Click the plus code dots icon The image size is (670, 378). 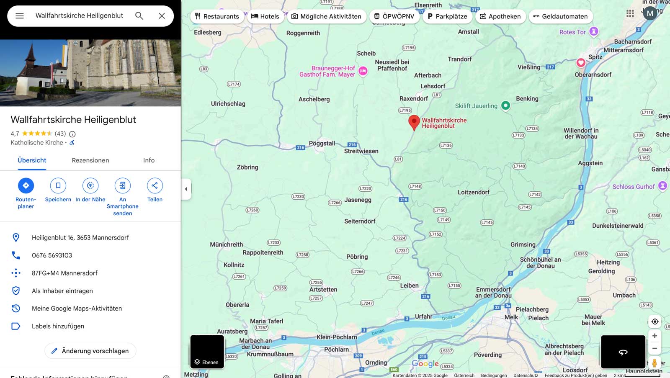[x=16, y=273]
